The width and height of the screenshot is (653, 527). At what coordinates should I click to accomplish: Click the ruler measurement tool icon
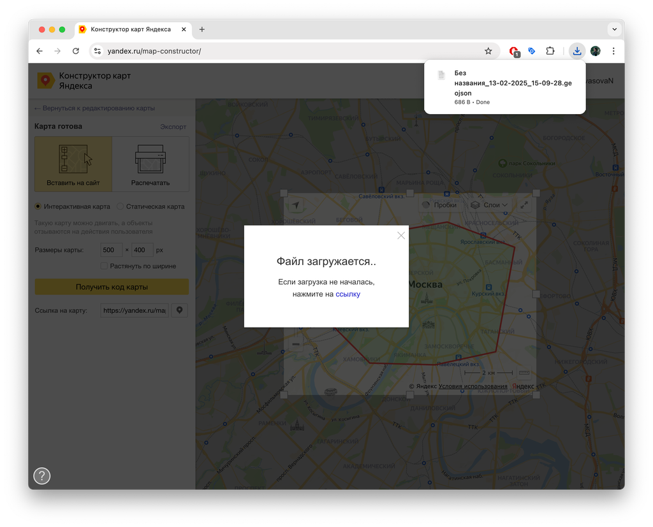(524, 373)
